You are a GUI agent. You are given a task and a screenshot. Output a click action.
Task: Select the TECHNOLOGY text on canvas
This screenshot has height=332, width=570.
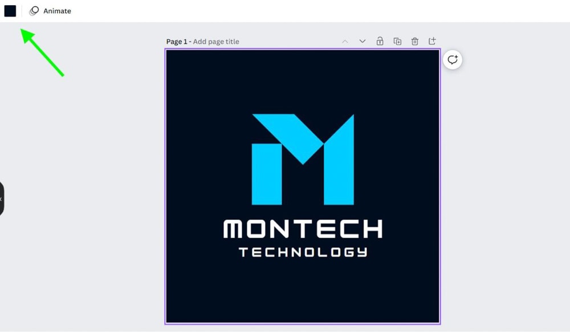[x=303, y=252]
